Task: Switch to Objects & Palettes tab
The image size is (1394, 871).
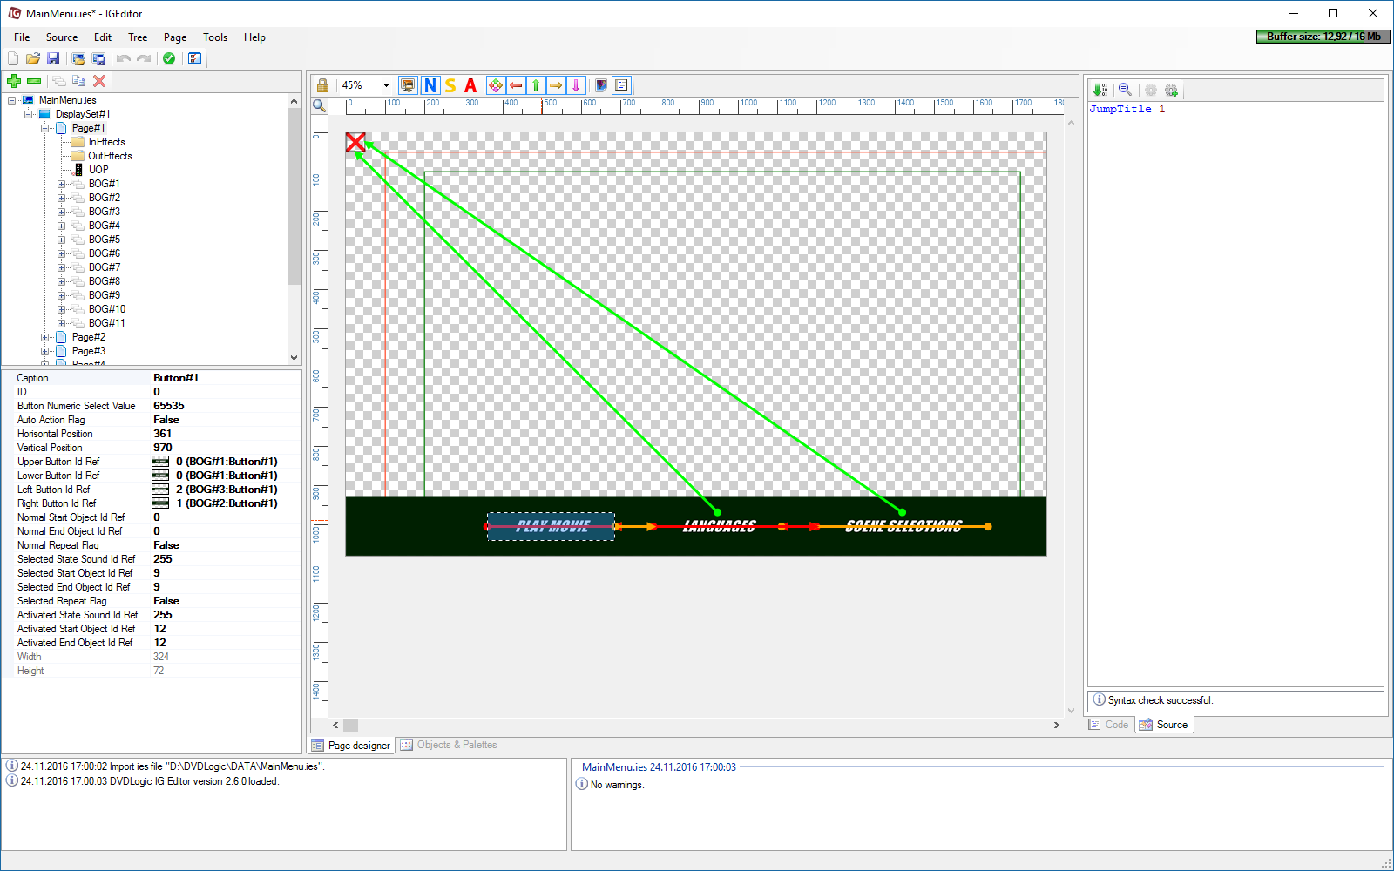Action: click(x=449, y=745)
